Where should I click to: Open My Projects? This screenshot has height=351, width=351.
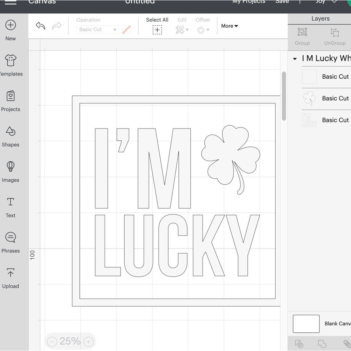point(249,2)
